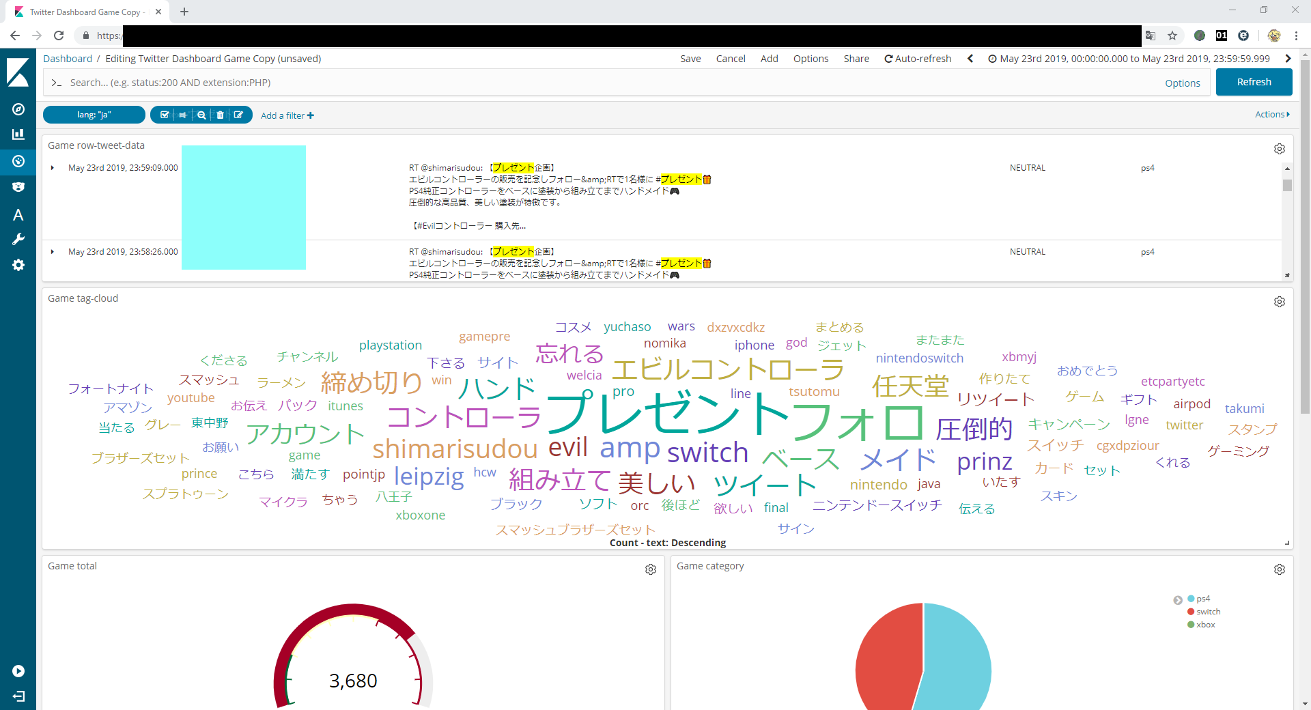
Task: Click the blue Refresh button
Action: pyautogui.click(x=1254, y=82)
